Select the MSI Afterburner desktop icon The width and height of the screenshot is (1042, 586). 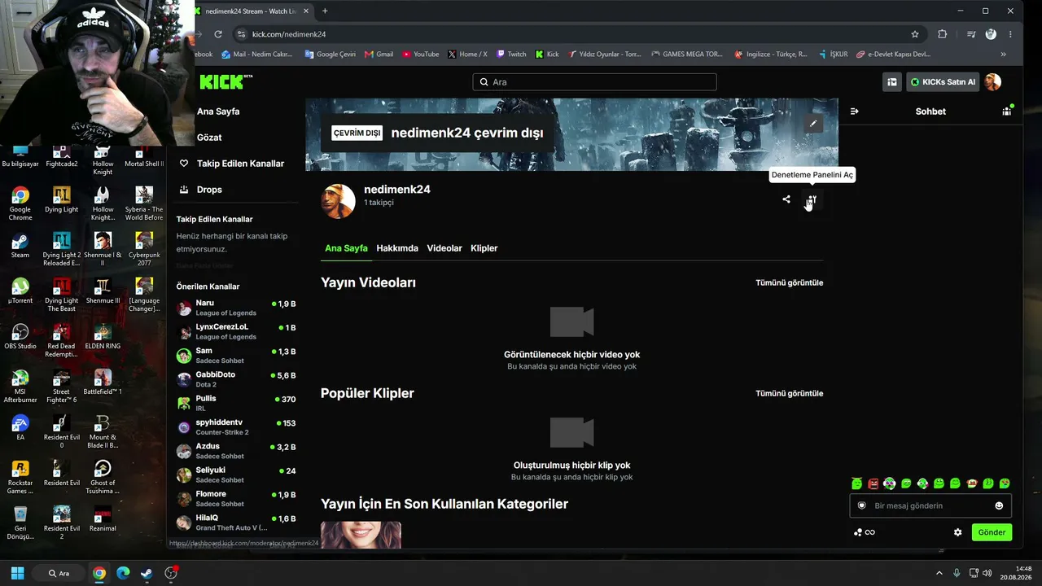(20, 387)
